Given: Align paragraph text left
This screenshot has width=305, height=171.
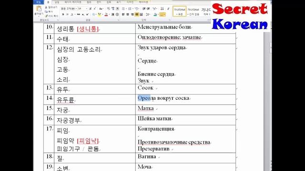Looking at the screenshot, I should 123,15.
